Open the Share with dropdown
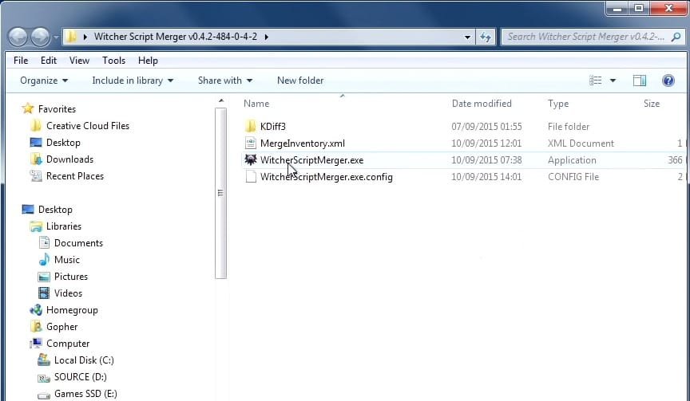Screen dimensions: 690x401 (225, 81)
